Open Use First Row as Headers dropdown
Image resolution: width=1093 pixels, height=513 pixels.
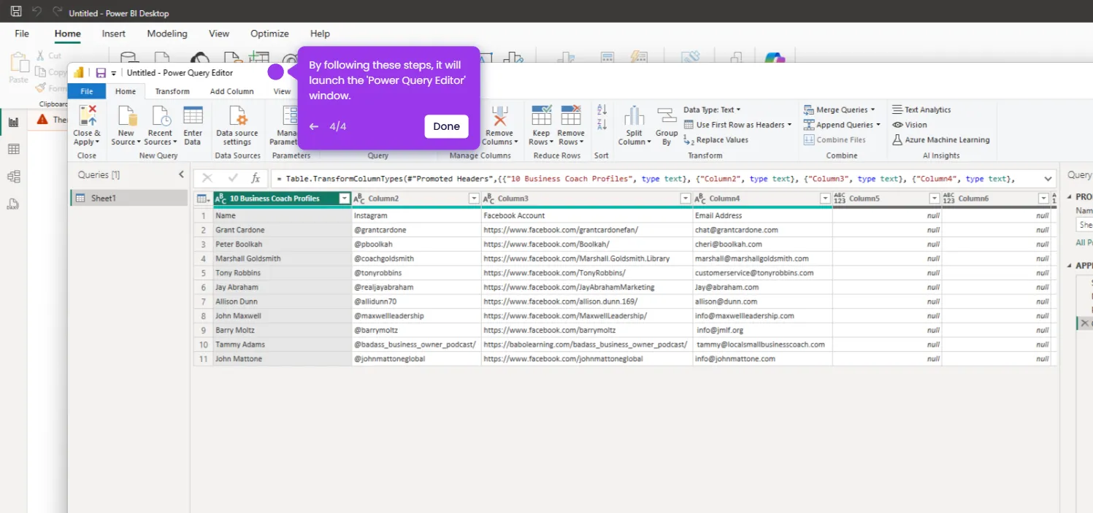pyautogui.click(x=738, y=125)
